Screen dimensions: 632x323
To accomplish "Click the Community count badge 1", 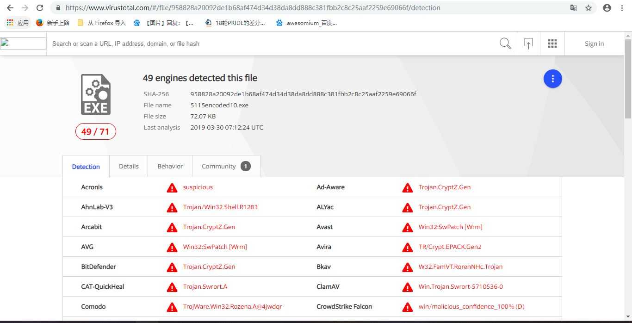I will (246, 166).
